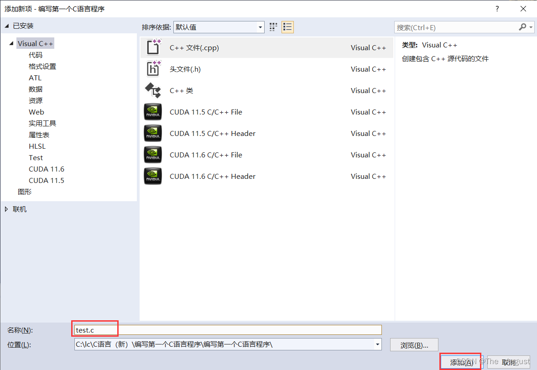
Task: Select 属性表 category in tree
Action: coord(39,135)
